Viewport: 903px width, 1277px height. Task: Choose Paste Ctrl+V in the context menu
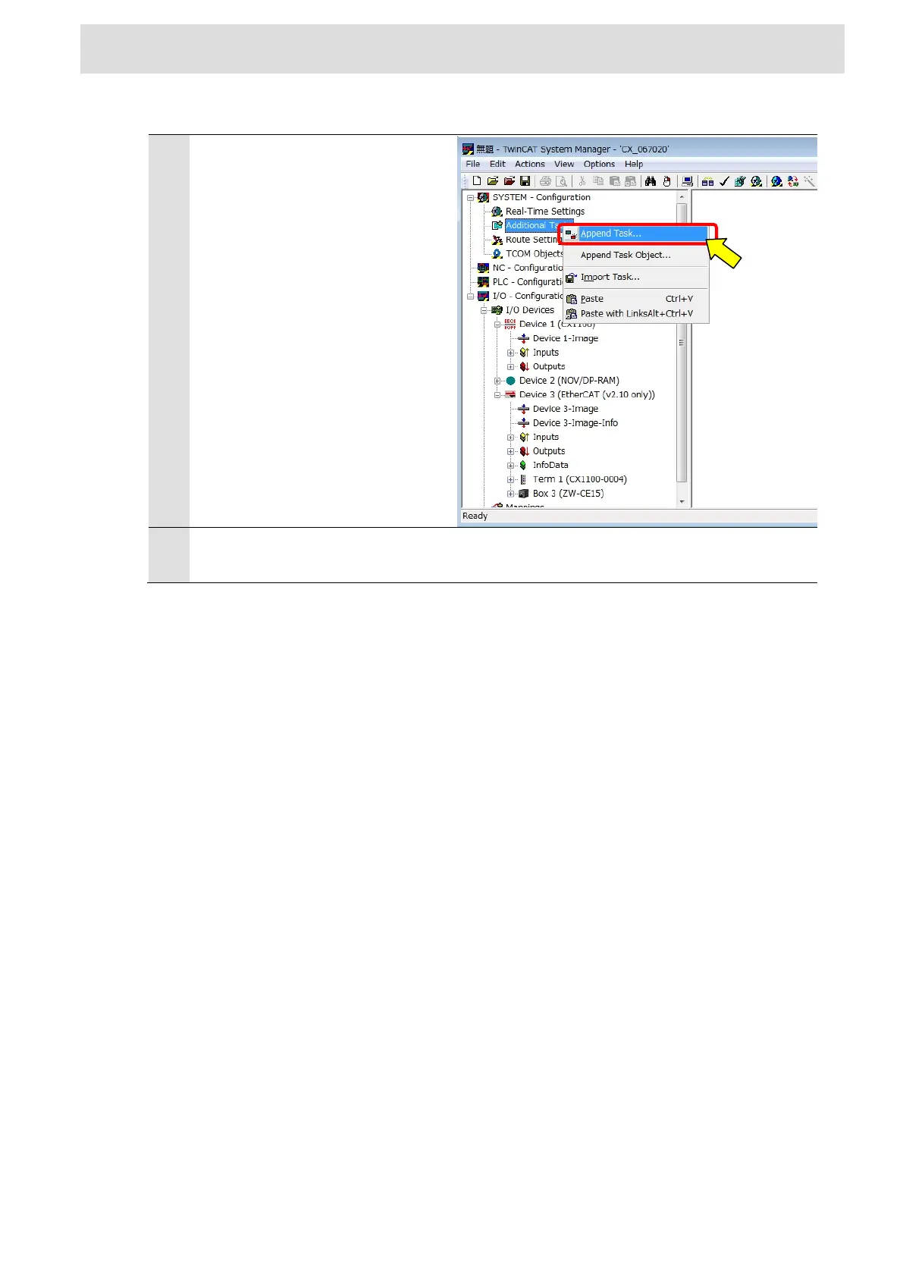click(x=635, y=300)
